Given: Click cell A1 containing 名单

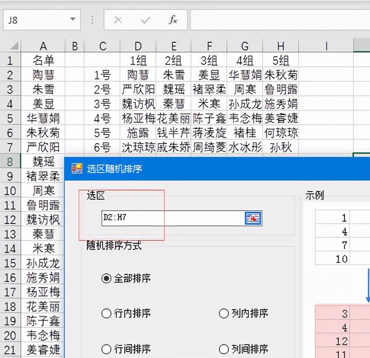Looking at the screenshot, I should coord(43,61).
